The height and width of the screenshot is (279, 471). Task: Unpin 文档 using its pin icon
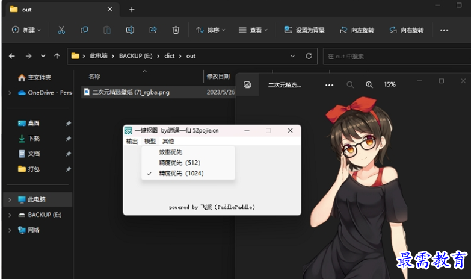69,154
